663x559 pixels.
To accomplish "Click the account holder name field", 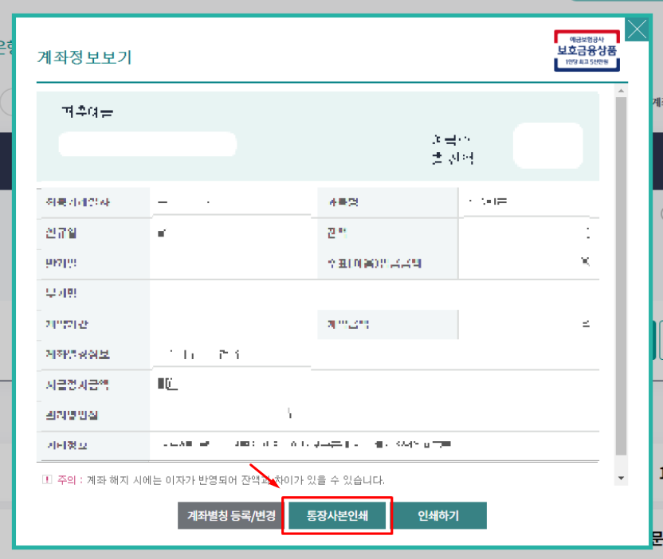I will (147, 144).
